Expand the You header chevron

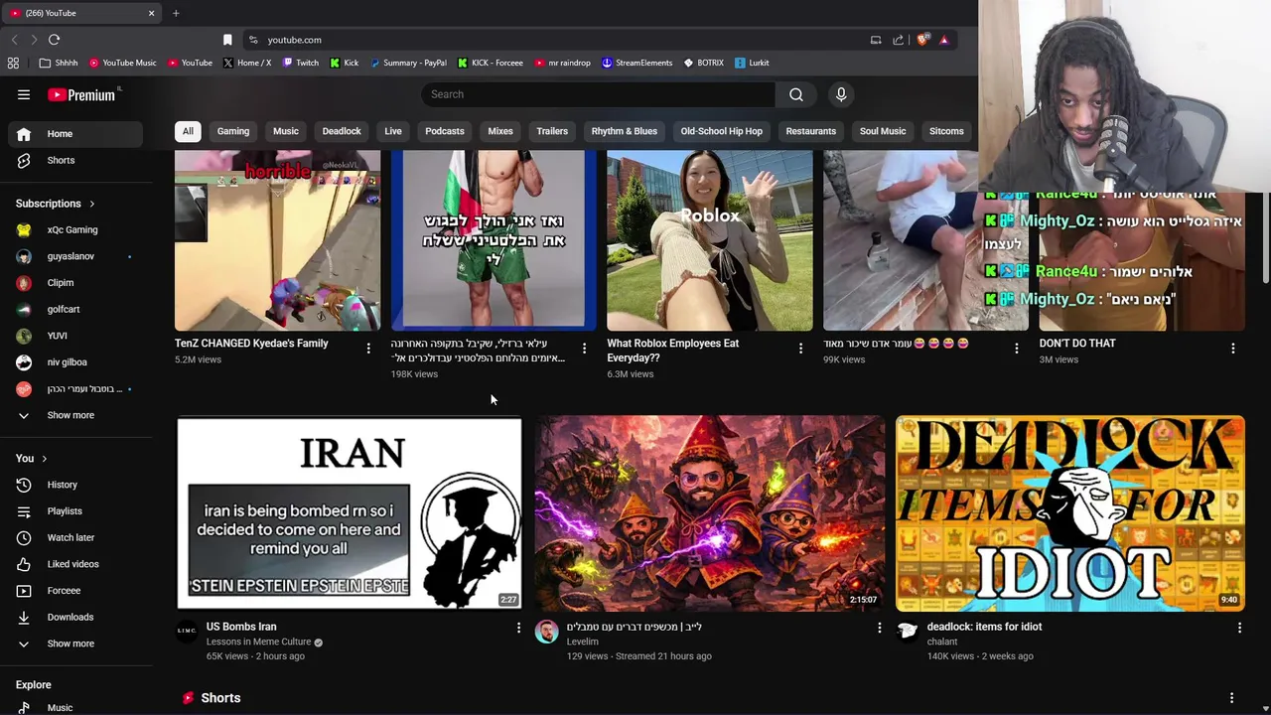pos(44,459)
